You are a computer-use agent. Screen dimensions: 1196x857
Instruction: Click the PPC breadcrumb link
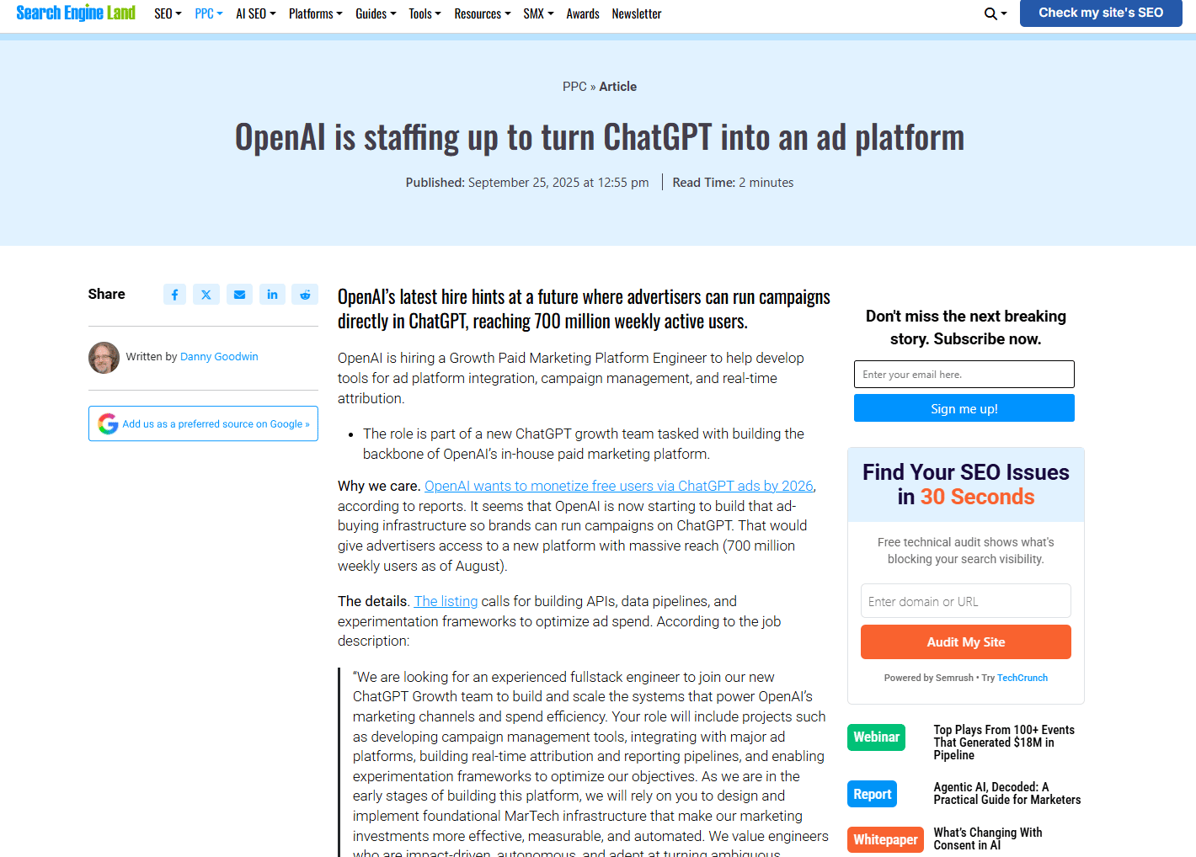(x=574, y=87)
